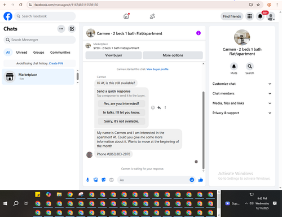Focus the Search Messenger field

39,40
